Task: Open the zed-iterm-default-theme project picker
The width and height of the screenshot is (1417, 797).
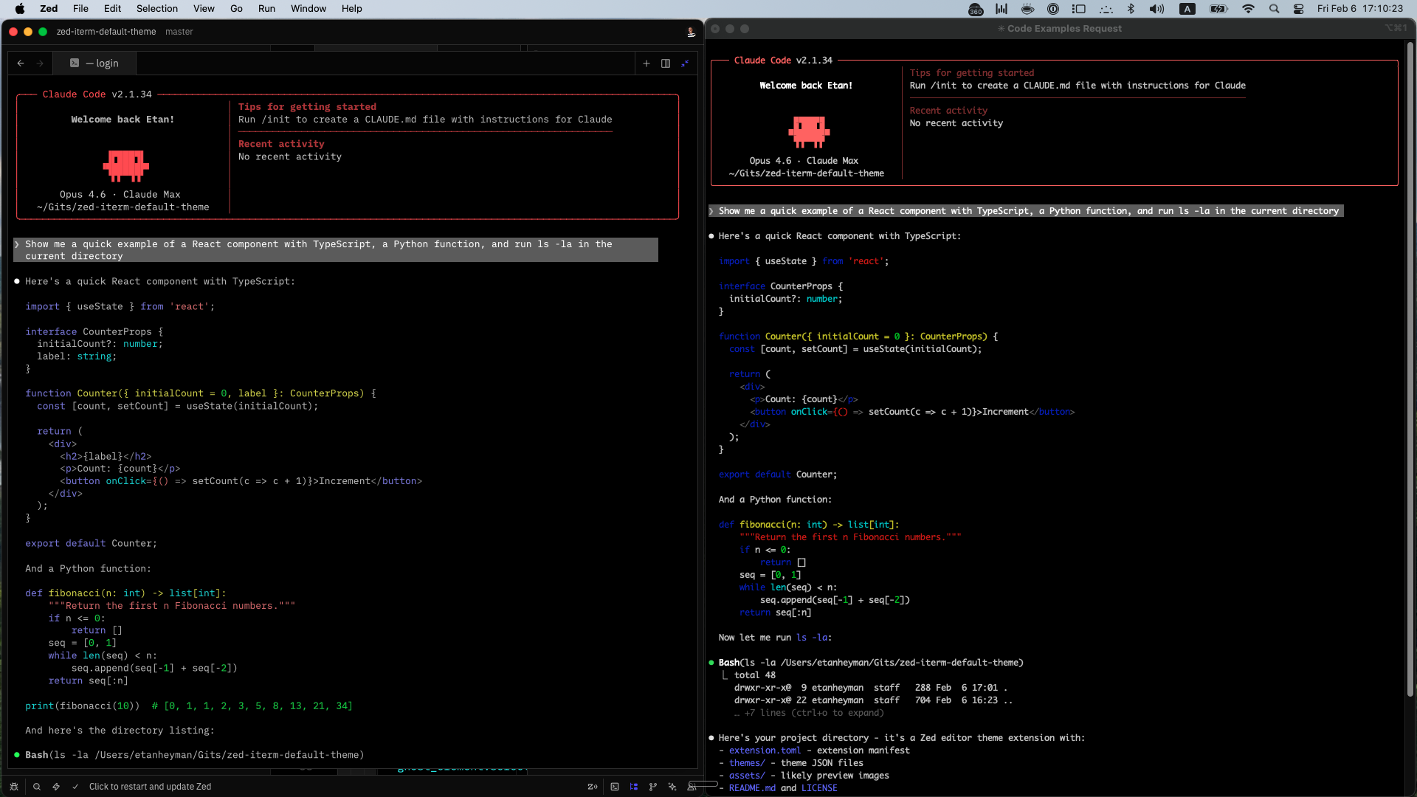Action: (x=106, y=32)
